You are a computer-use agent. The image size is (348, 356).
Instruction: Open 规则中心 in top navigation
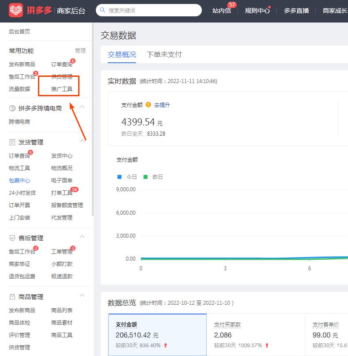point(257,11)
